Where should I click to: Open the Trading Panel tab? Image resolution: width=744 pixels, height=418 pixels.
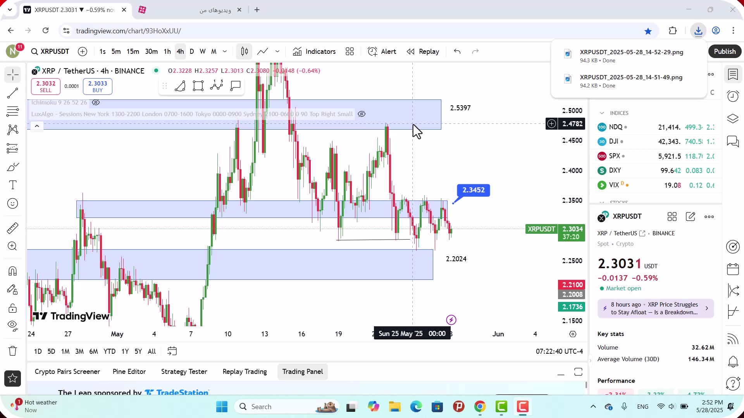pyautogui.click(x=303, y=372)
